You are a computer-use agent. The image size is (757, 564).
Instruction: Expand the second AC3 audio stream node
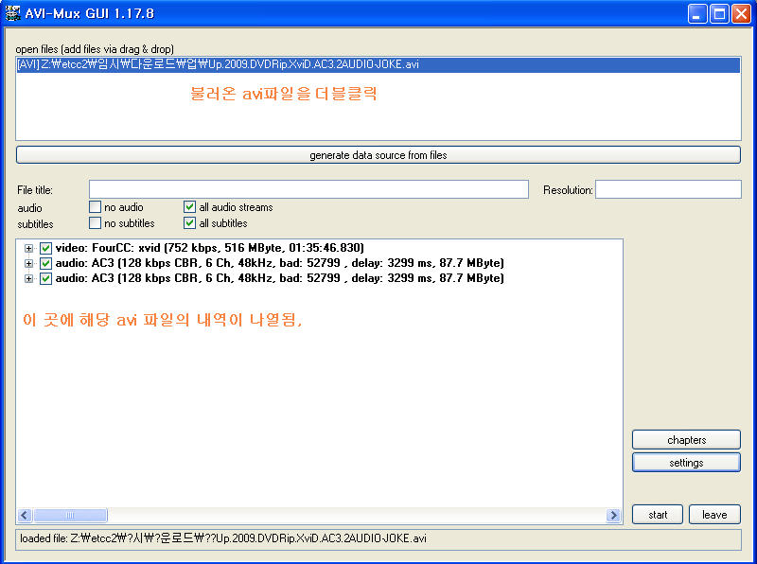[x=29, y=278]
